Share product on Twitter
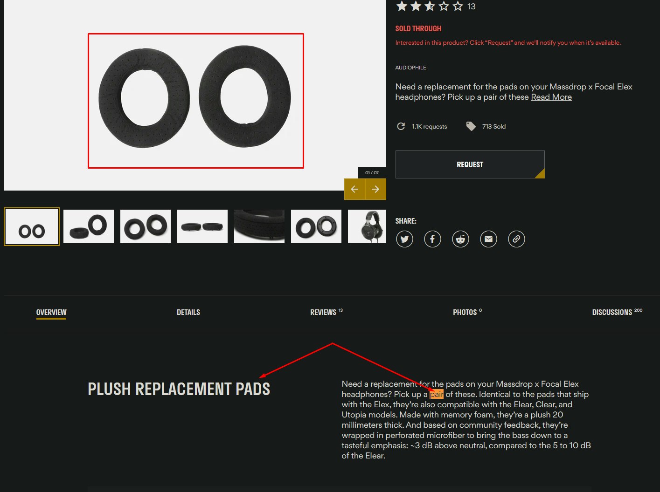Screen dimensions: 660x492 (404, 239)
